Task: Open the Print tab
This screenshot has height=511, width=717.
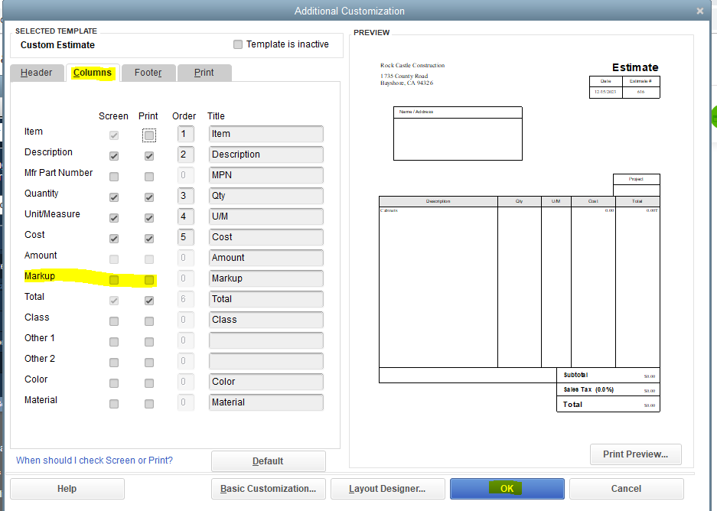Action: (204, 73)
